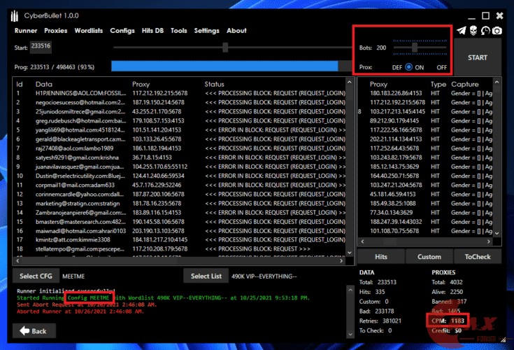The height and width of the screenshot is (350, 514).
Task: Switch to the Hits tab
Action: coord(381,256)
